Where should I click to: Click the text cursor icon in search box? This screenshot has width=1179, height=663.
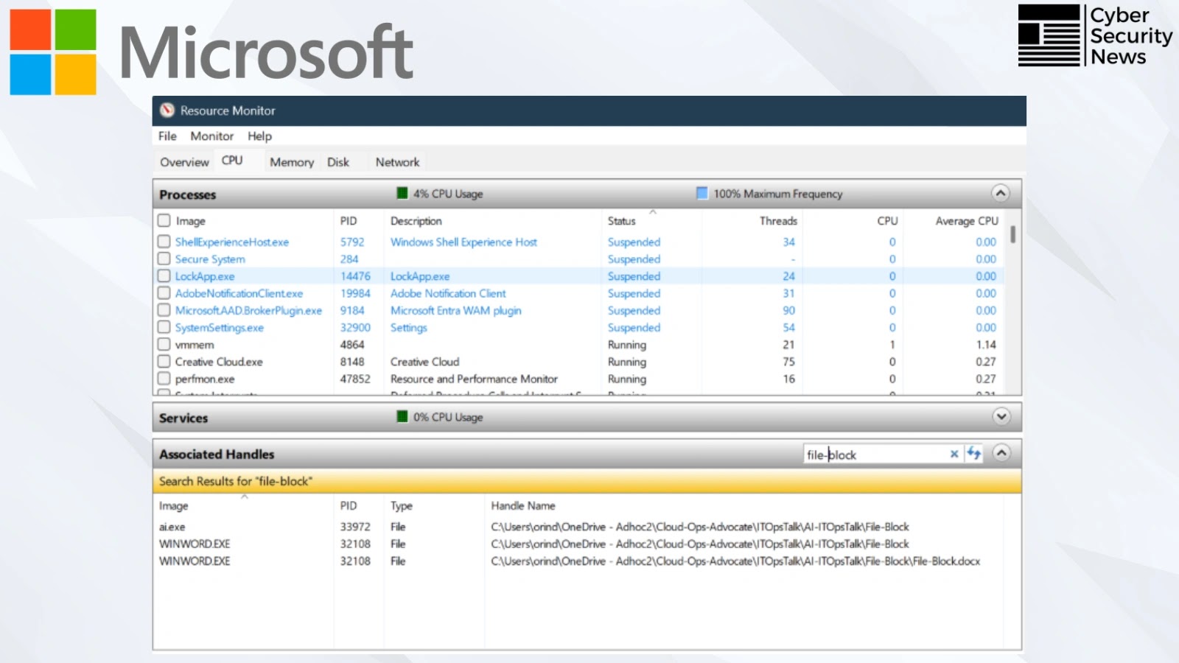click(x=830, y=454)
